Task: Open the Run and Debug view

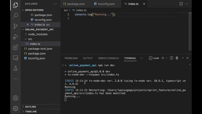Action: (x=15, y=37)
